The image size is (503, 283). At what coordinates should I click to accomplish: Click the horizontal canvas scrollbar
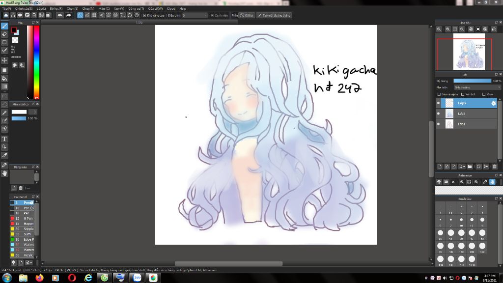[228, 263]
